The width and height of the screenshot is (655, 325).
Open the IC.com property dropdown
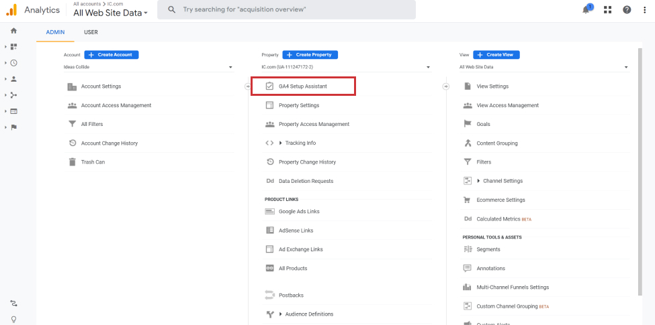point(346,67)
